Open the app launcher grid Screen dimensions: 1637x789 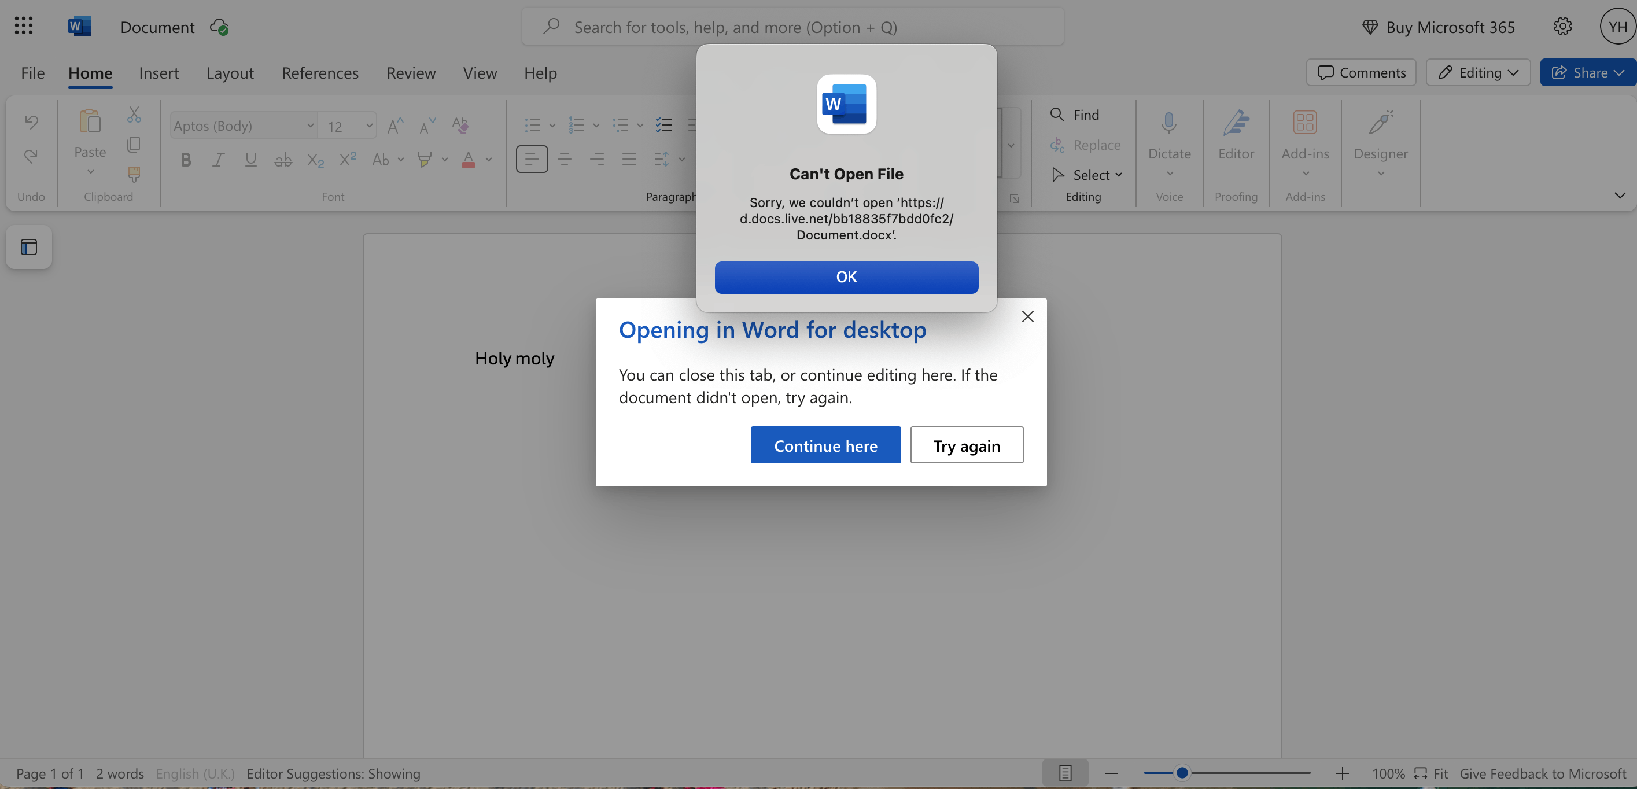[24, 26]
